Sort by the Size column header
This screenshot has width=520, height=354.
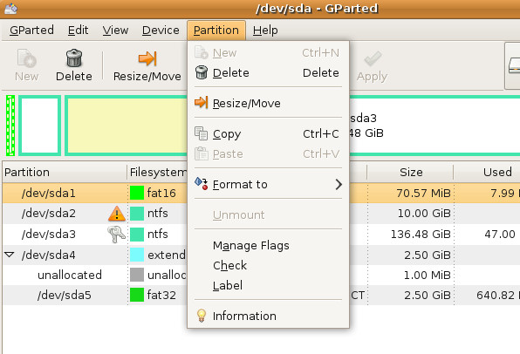click(x=411, y=172)
